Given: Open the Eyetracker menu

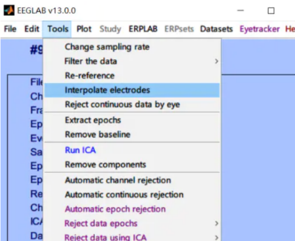Looking at the screenshot, I should 259,29.
